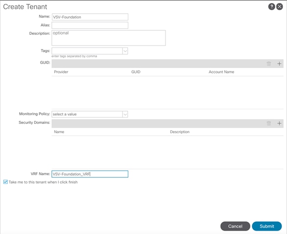The width and height of the screenshot is (287, 234).
Task: Click the GUID table delete trash icon
Action: coord(269,64)
